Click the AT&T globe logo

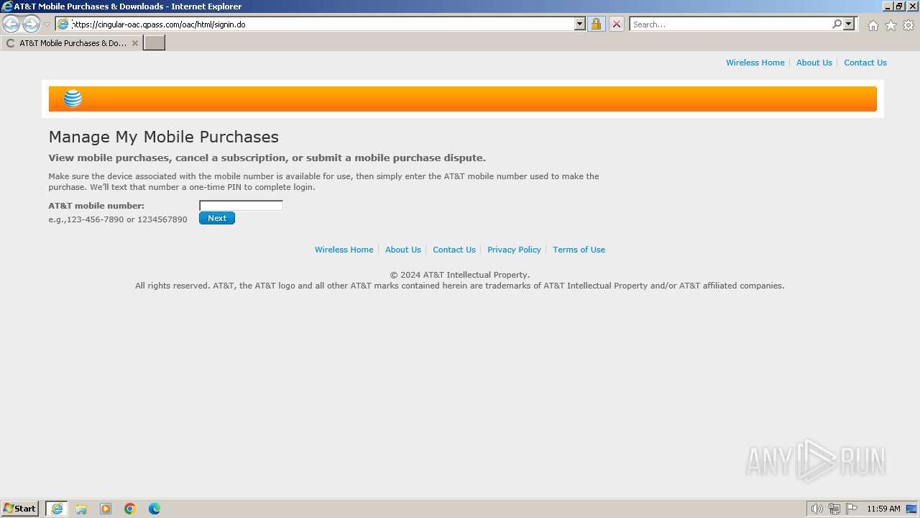(73, 99)
